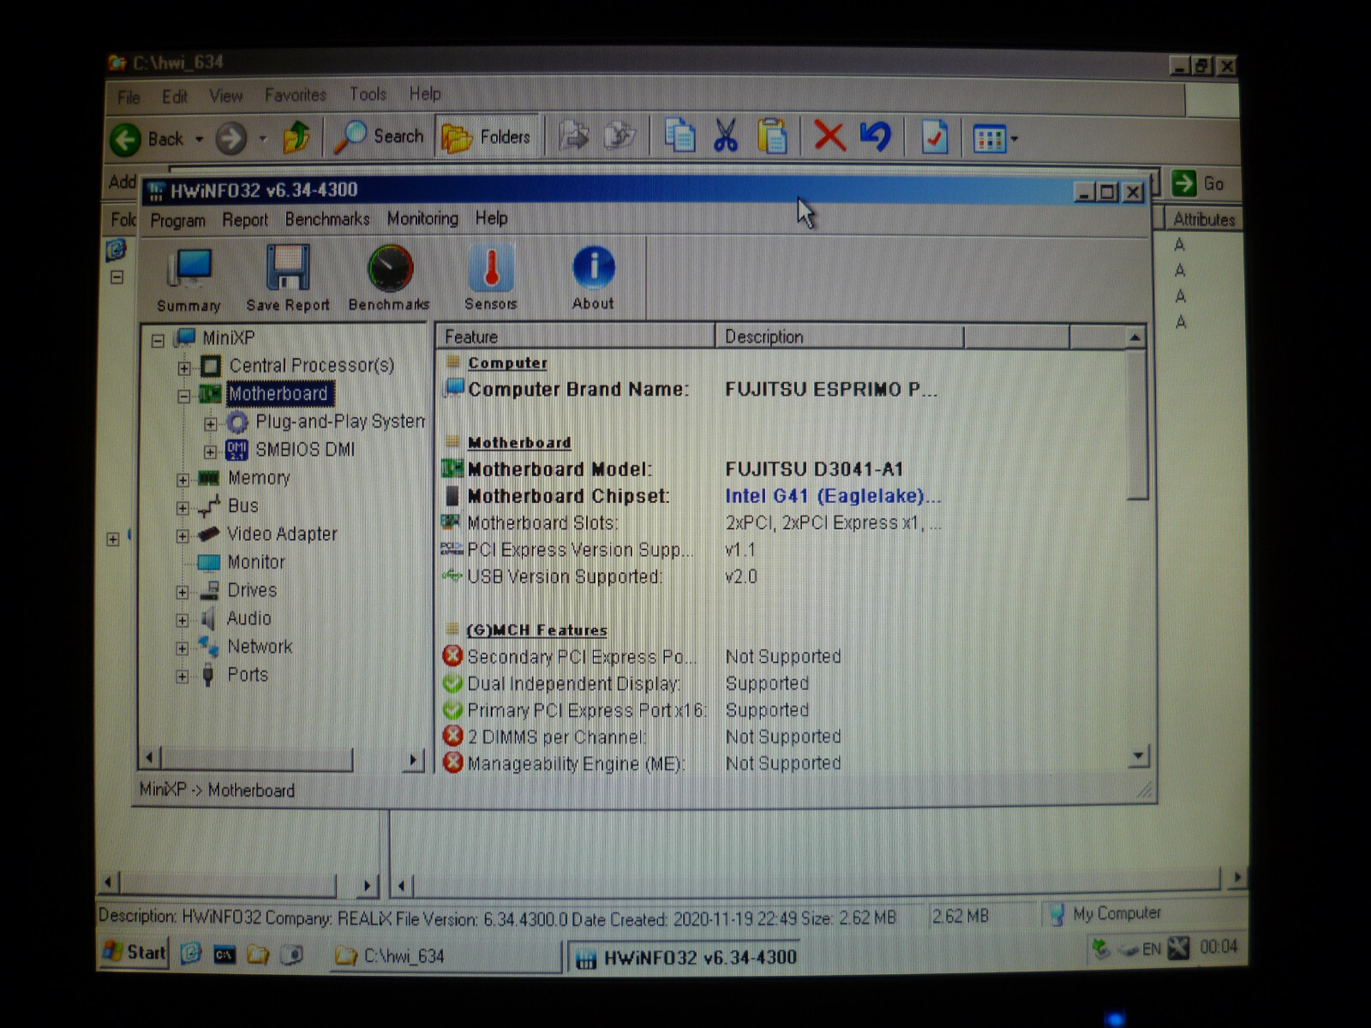Image resolution: width=1371 pixels, height=1028 pixels.
Task: Toggle the Explorer Folders pane
Action: [487, 137]
